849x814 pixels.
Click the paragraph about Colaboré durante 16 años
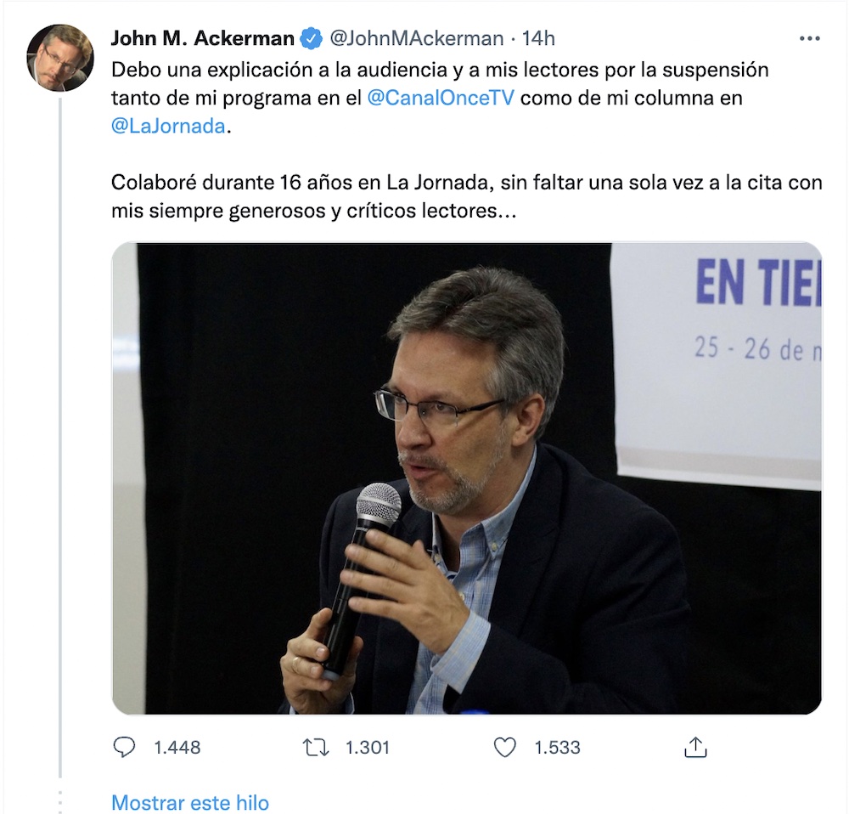pos(466,196)
